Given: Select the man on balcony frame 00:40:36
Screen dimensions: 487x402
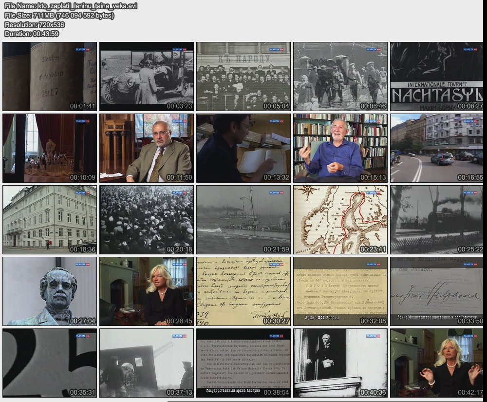Looking at the screenshot, I should pos(340,363).
